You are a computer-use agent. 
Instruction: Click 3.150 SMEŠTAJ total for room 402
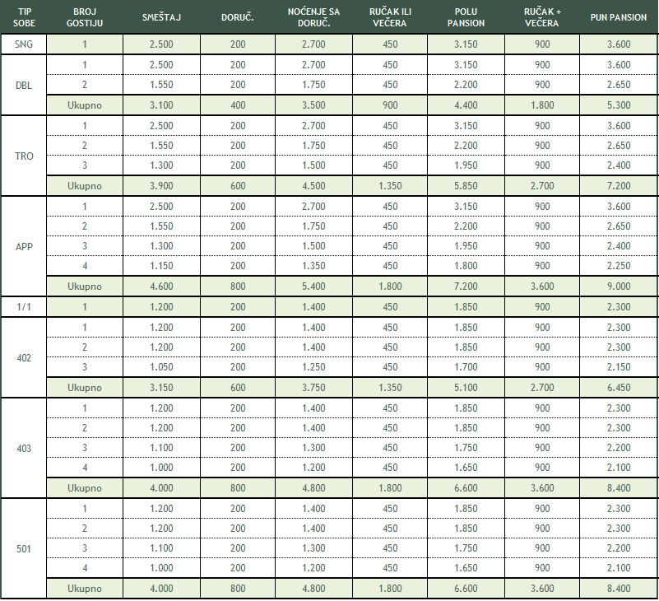click(161, 388)
